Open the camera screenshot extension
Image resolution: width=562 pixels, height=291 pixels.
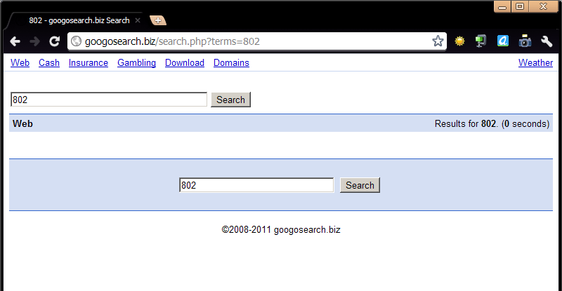click(525, 41)
